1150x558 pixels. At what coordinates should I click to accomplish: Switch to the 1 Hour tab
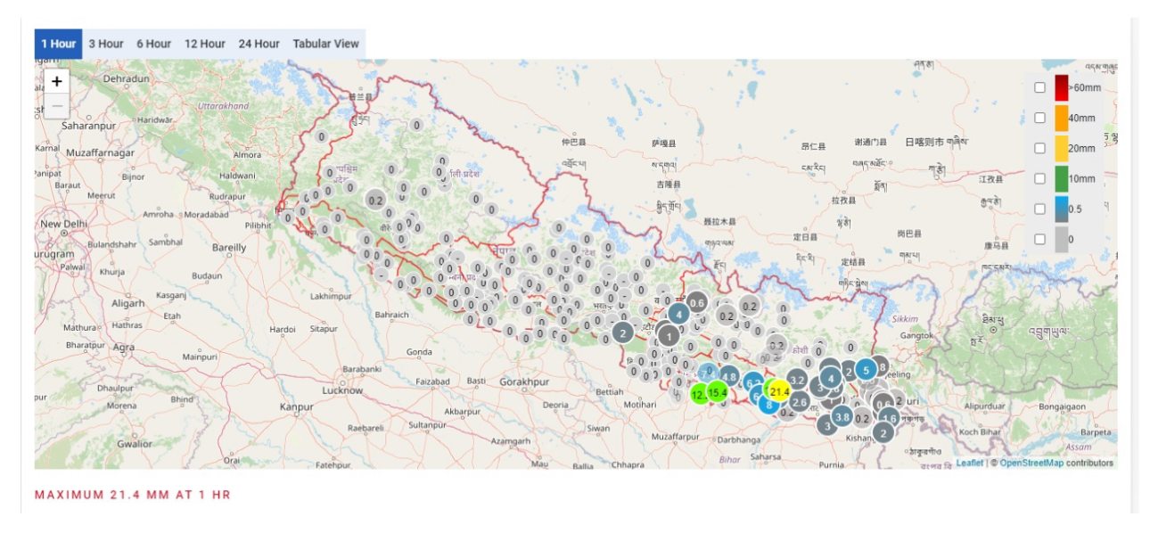(59, 44)
